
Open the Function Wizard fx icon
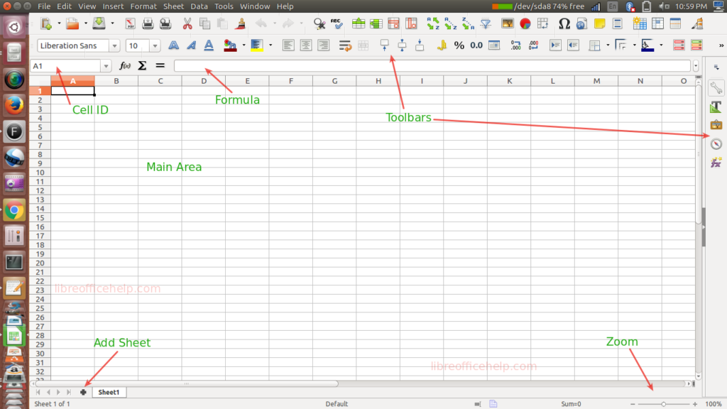coord(125,66)
